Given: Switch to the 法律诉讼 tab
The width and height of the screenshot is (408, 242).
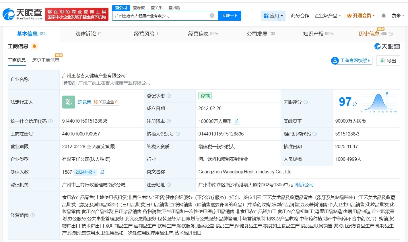Looking at the screenshot, I should click(86, 34).
